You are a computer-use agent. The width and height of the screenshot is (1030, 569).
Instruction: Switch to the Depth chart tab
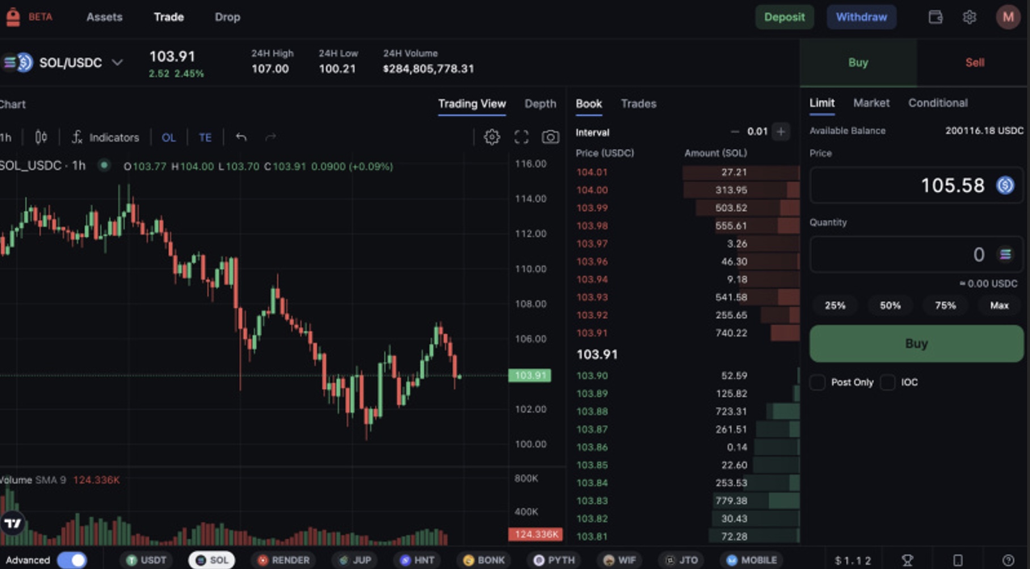(x=540, y=104)
